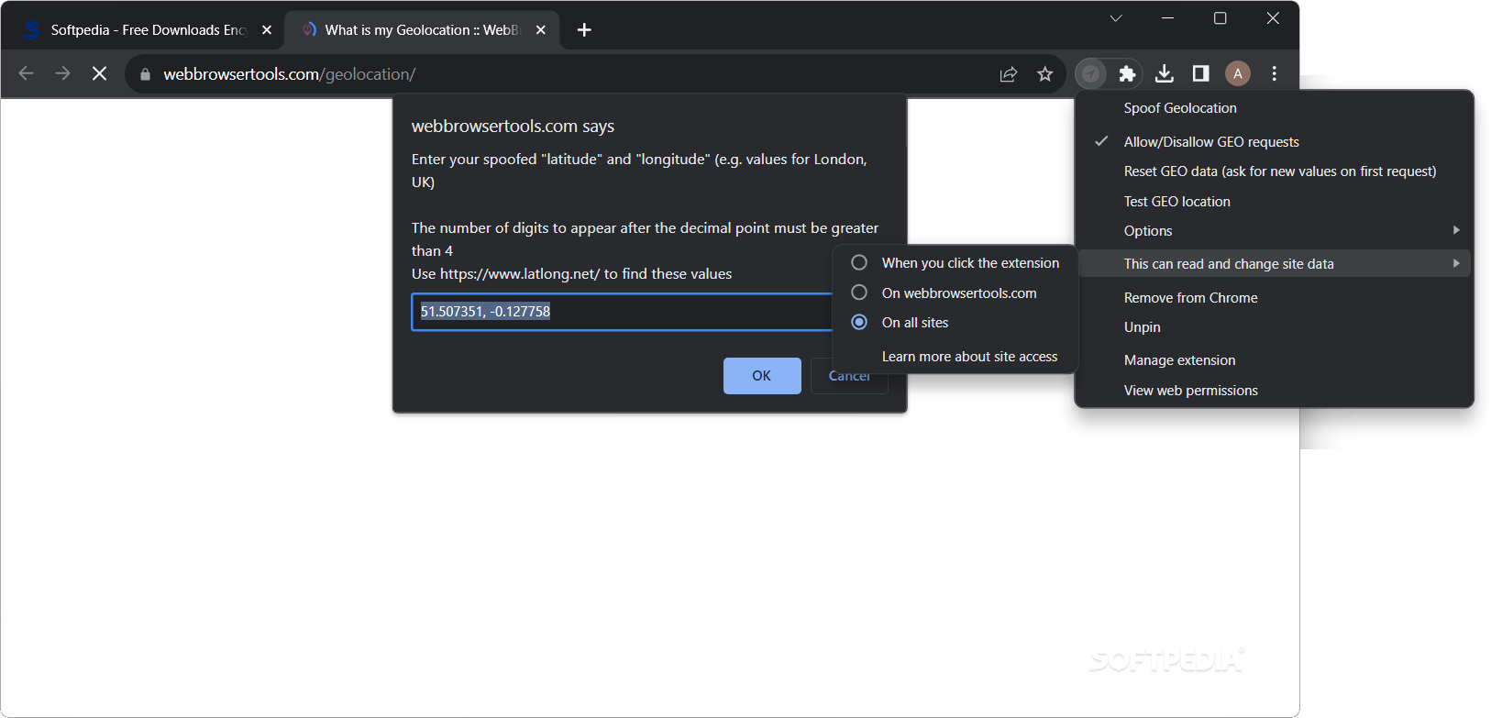Go forward with the forward arrow

(62, 73)
